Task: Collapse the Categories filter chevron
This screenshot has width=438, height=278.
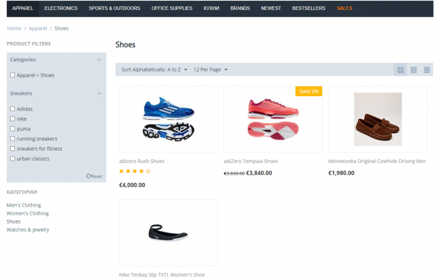Action: click(x=99, y=60)
